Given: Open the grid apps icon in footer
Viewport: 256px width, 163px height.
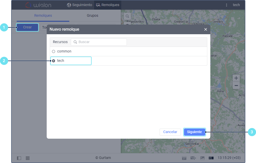Looking at the screenshot, I should 28,158.
